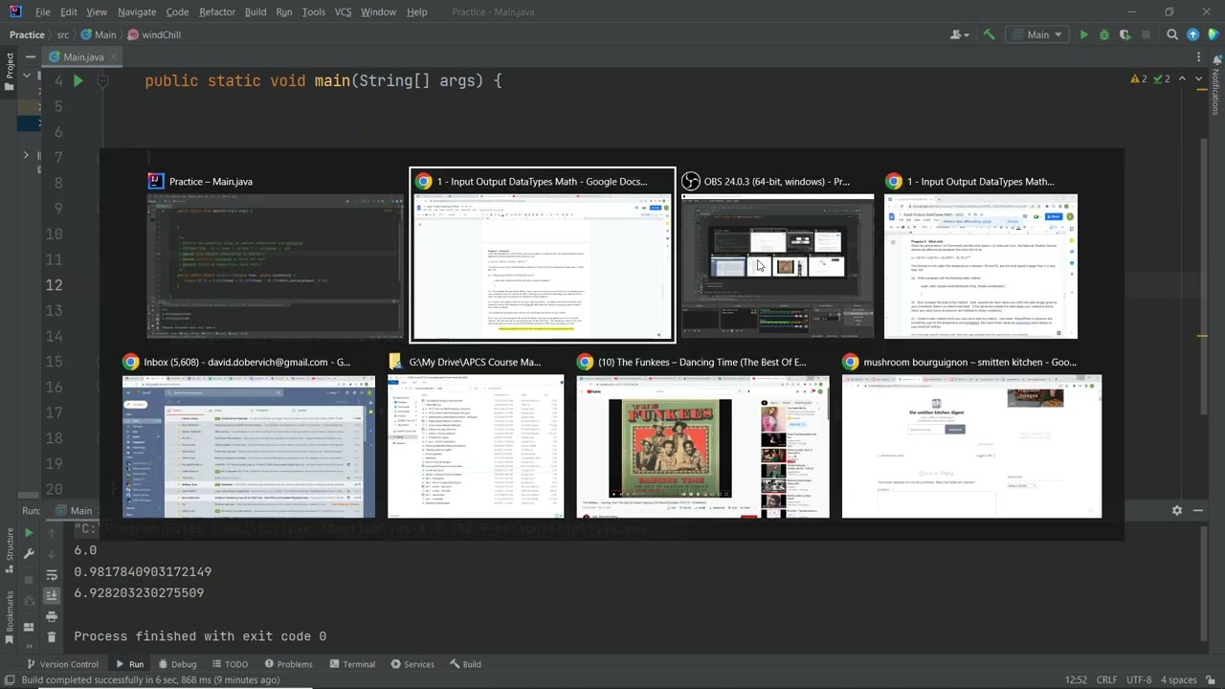
Task: Open Search Everywhere magnifier icon
Action: point(1172,34)
